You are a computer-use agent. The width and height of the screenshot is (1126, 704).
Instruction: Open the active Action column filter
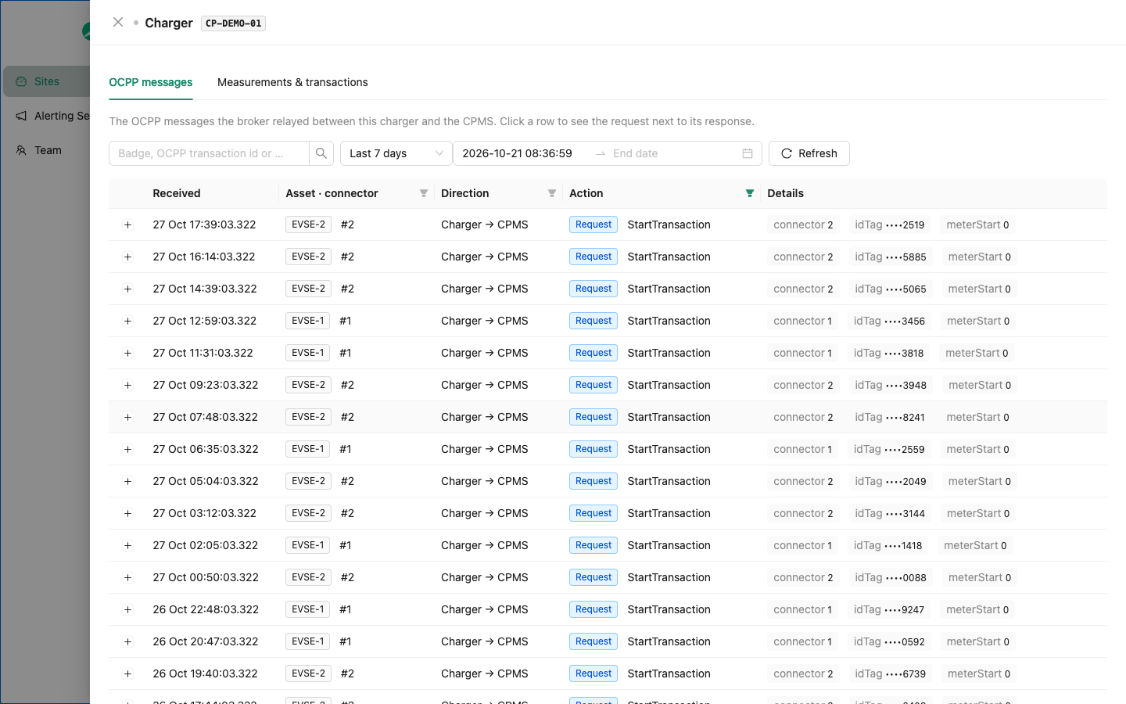click(750, 193)
